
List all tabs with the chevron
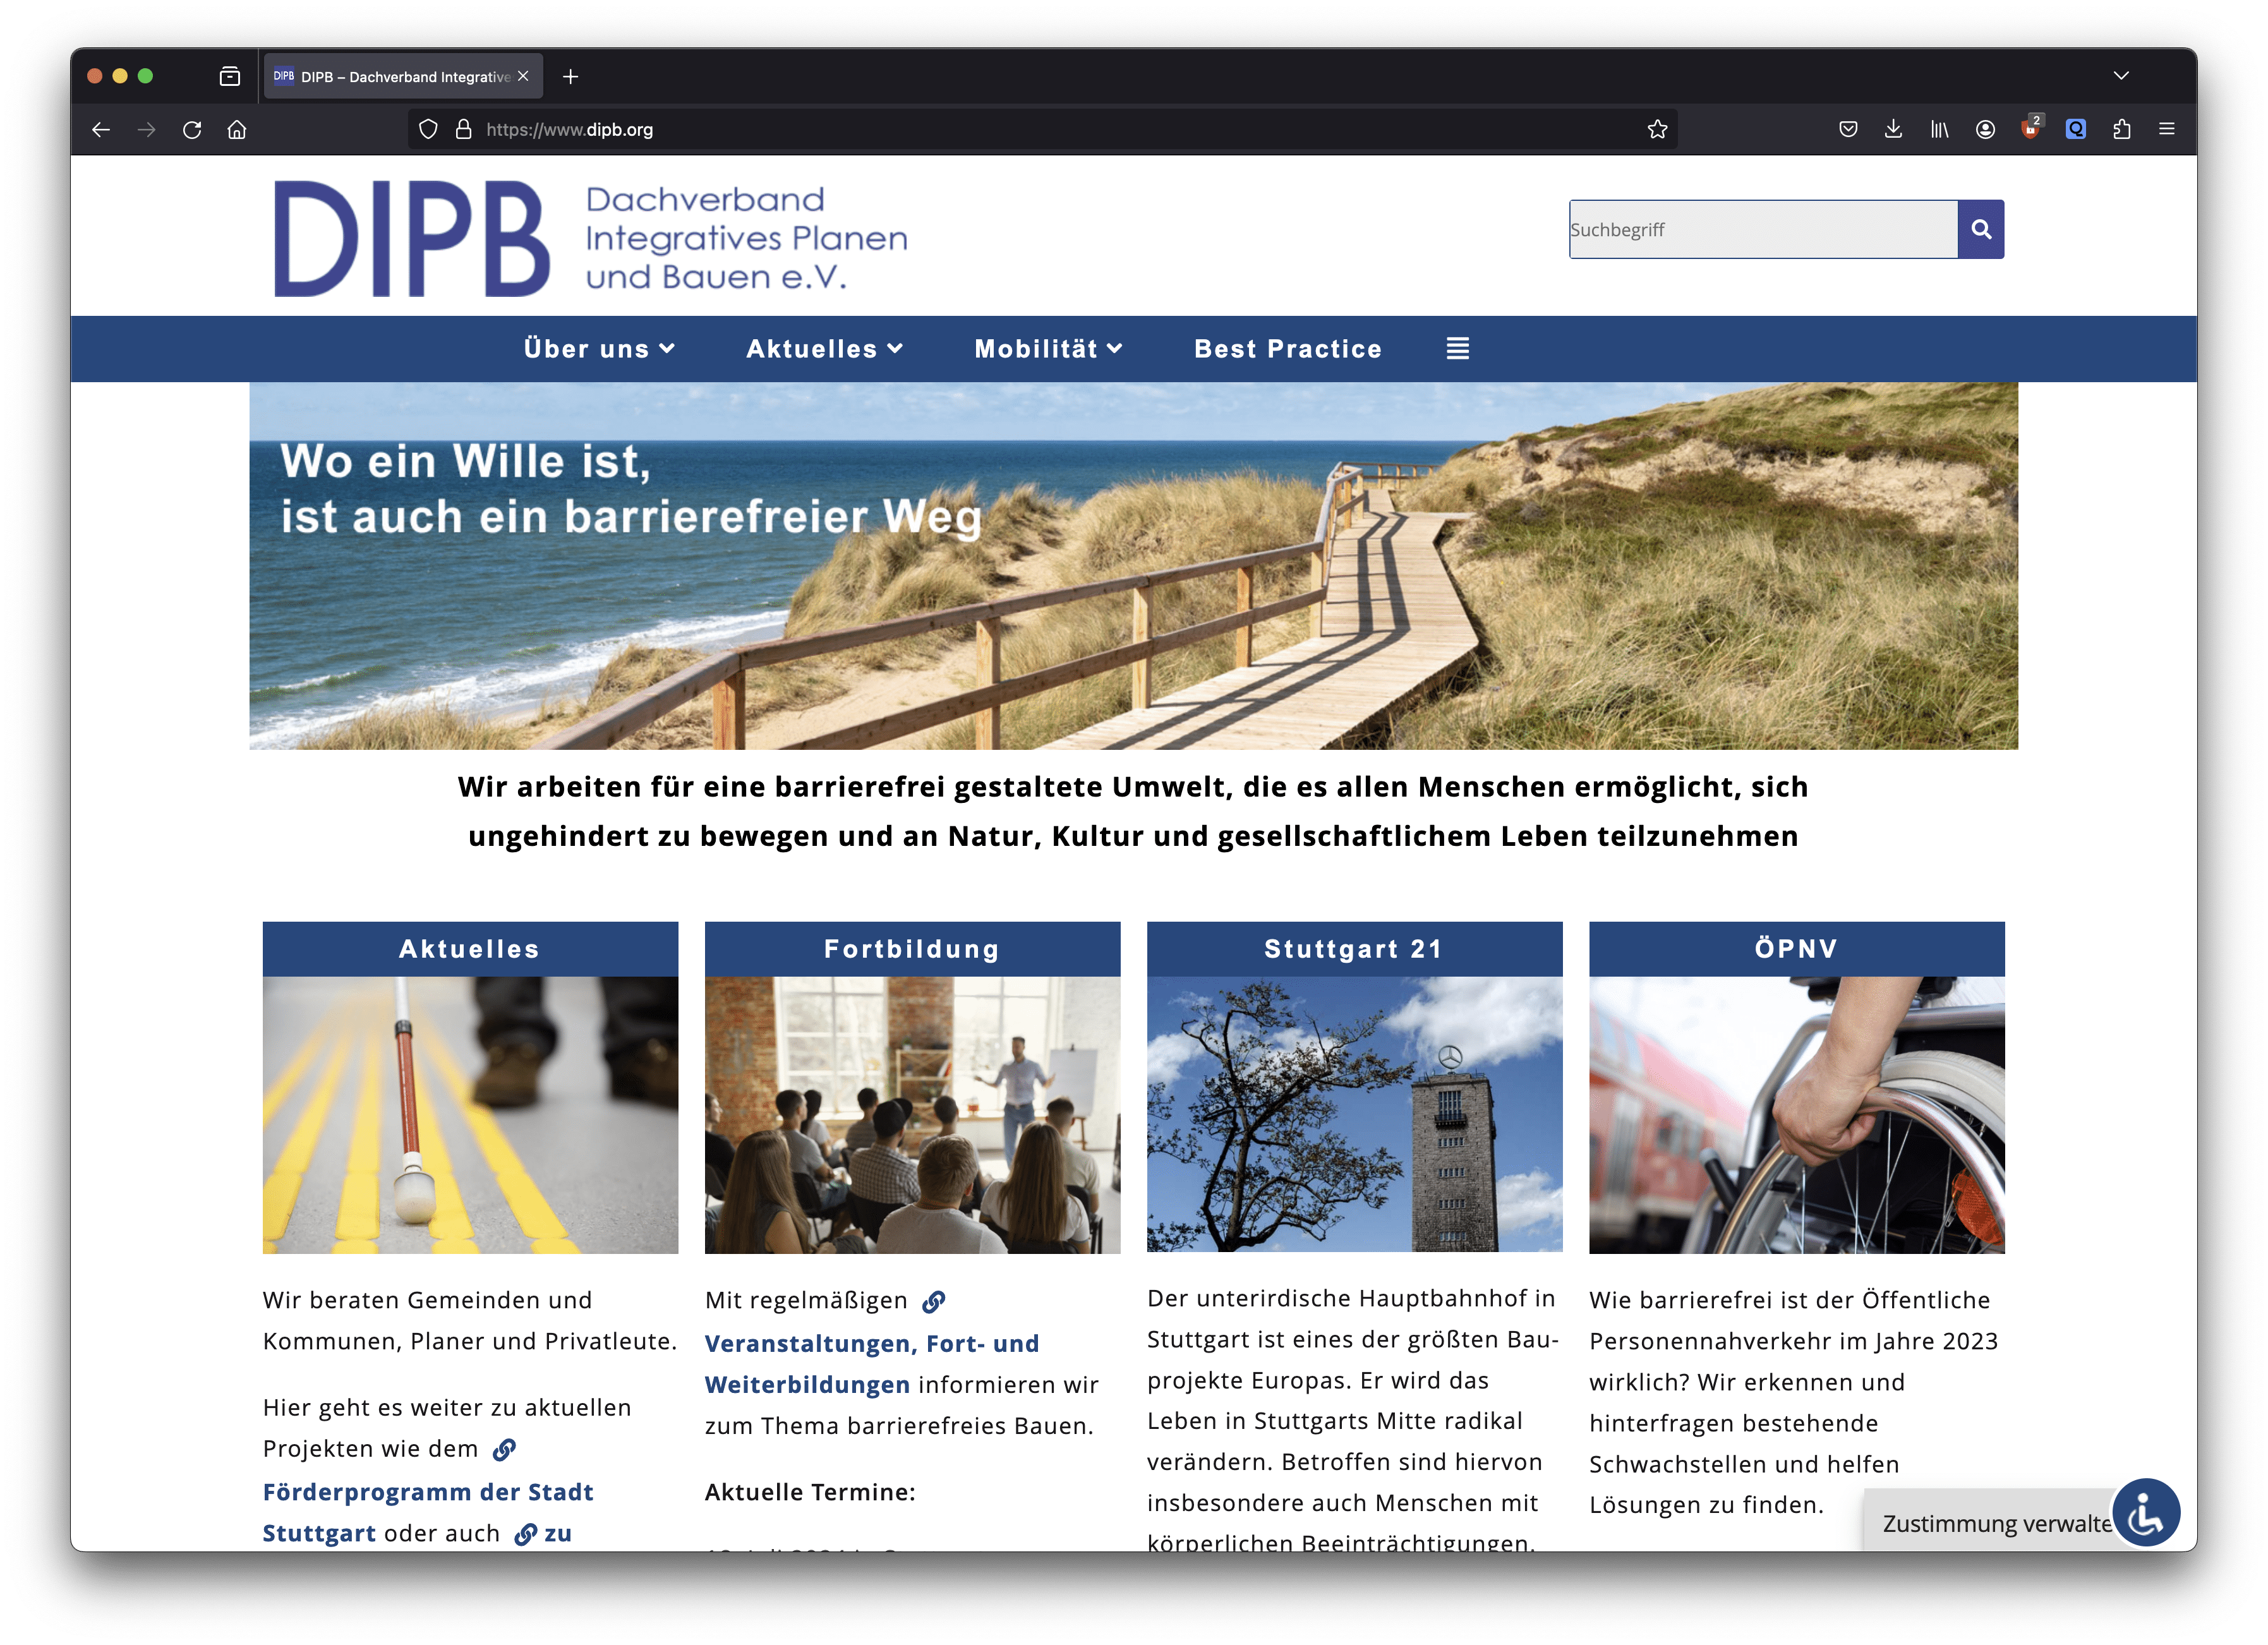(x=2121, y=76)
